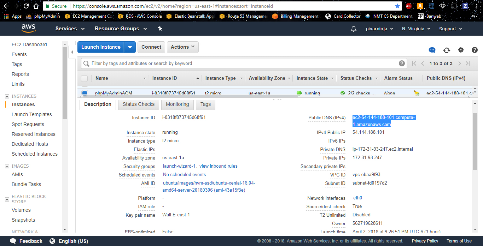Click the No scheduled events link
The height and width of the screenshot is (246, 483).
[184, 175]
